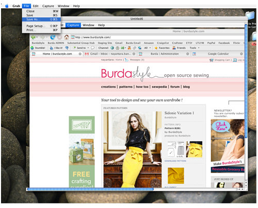
Task: Click the blue horizontal scrollbar of Untitled6
Action: pos(90,189)
